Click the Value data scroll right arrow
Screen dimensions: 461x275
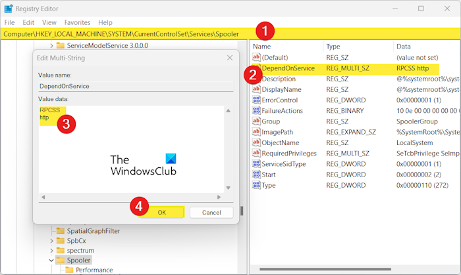(219, 197)
